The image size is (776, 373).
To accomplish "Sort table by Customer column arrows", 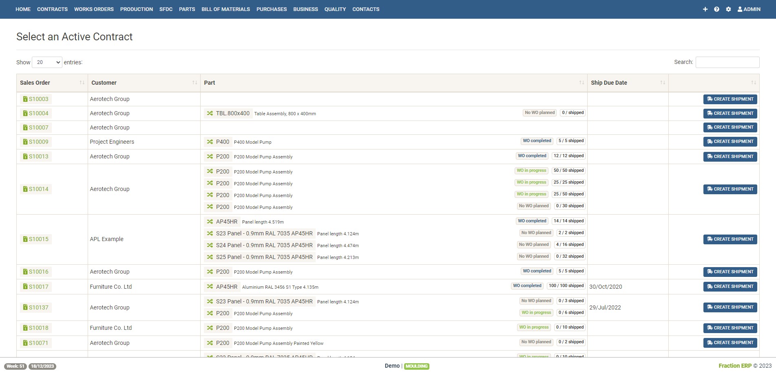I will [195, 83].
